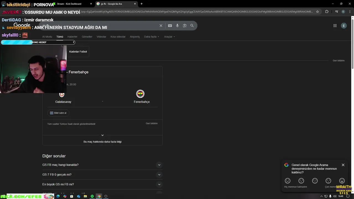The width and height of the screenshot is (354, 199).
Task: Click the Galatasaray team crest
Action: tap(62, 95)
